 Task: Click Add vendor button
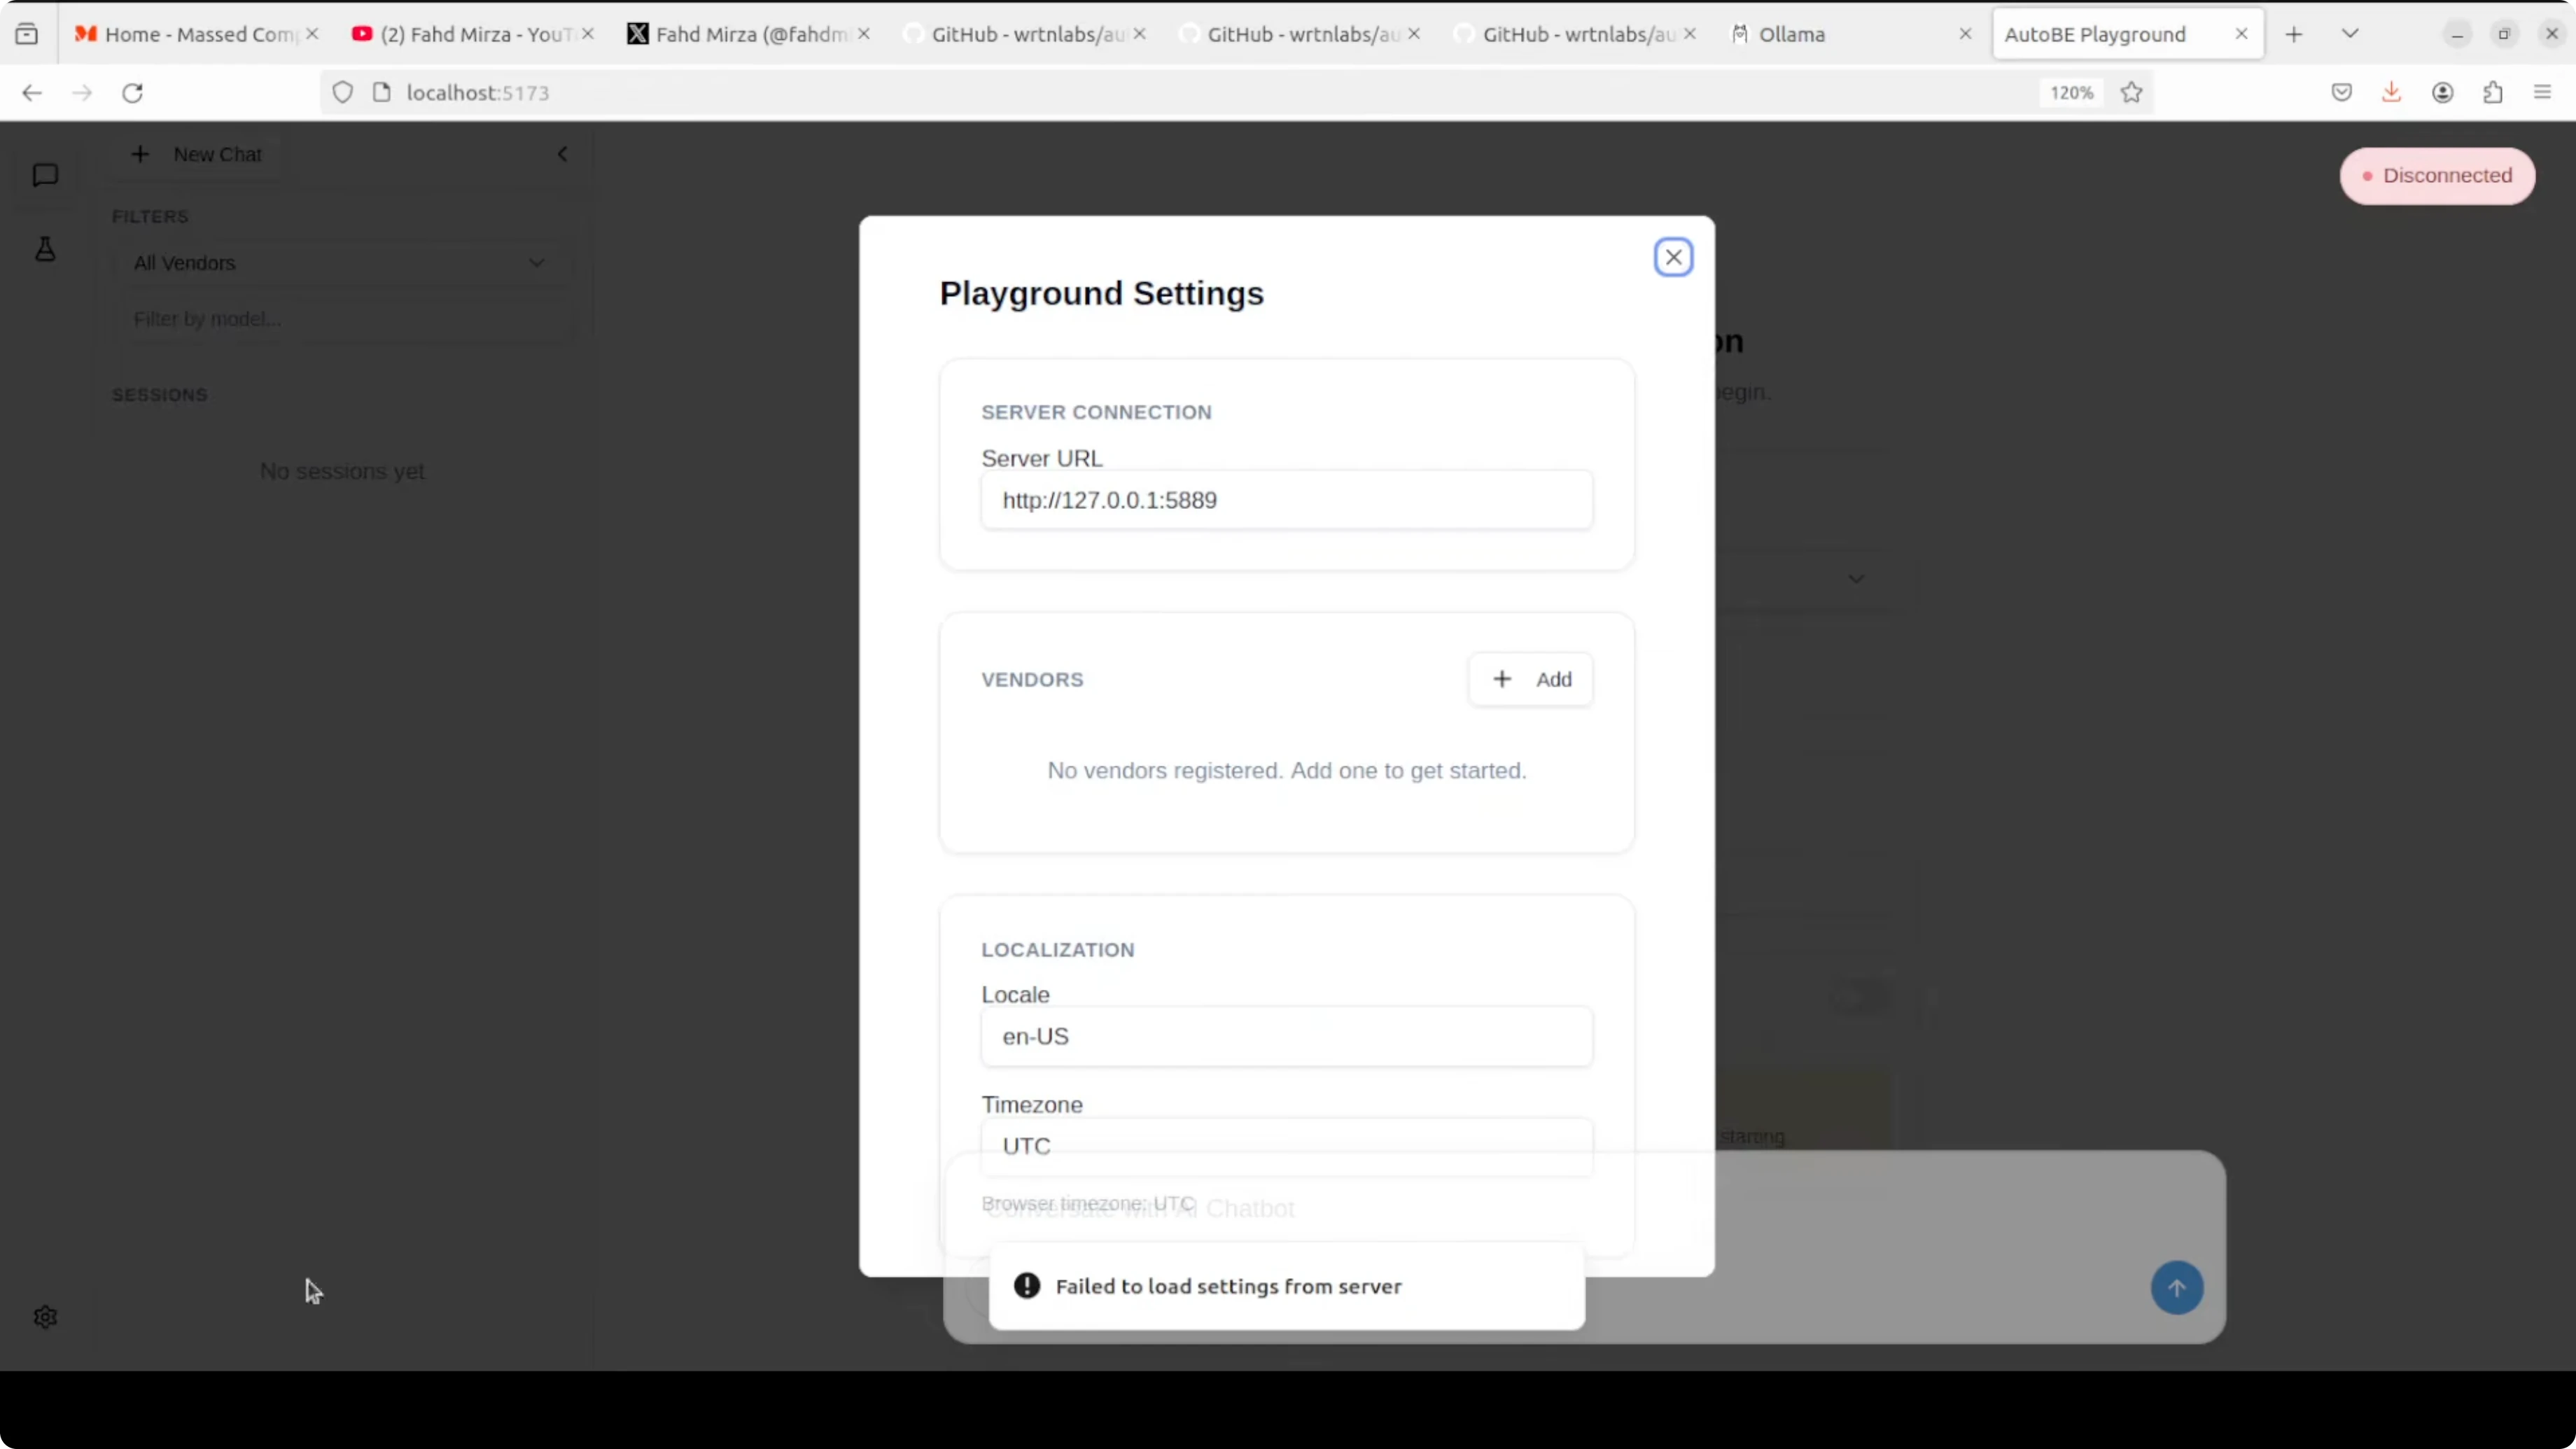pos(1530,679)
